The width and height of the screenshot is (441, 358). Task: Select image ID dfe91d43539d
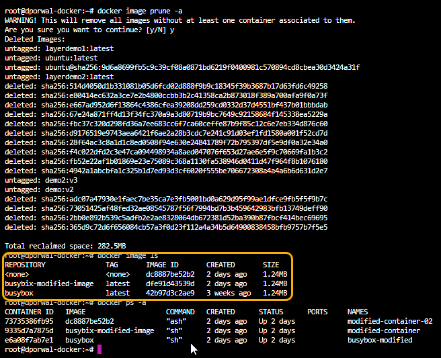point(170,284)
